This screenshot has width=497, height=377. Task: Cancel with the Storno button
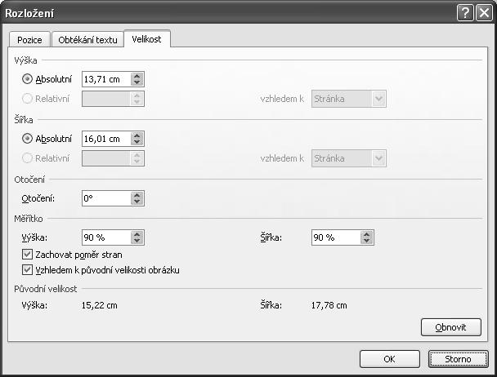[458, 359]
